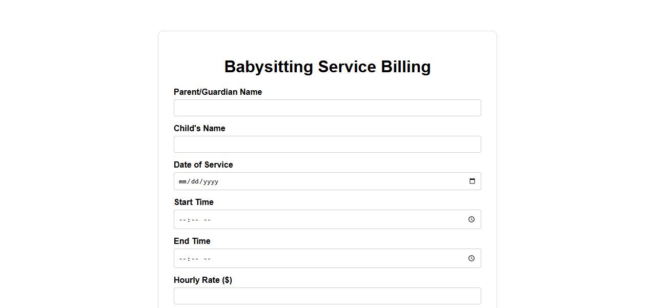Click the Date of Service label
655x308 pixels.
coord(203,165)
